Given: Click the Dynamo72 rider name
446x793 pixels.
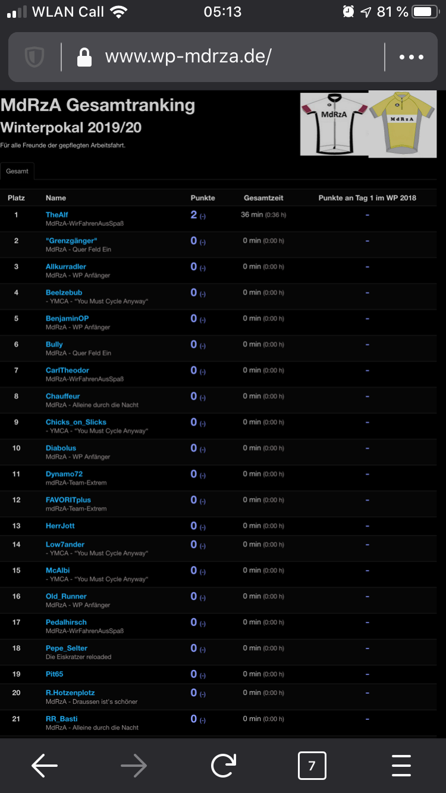Looking at the screenshot, I should pyautogui.click(x=64, y=473).
